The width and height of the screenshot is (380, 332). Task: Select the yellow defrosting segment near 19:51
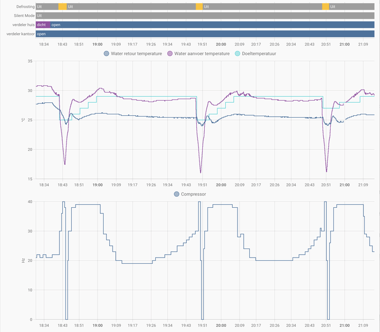tap(199, 7)
